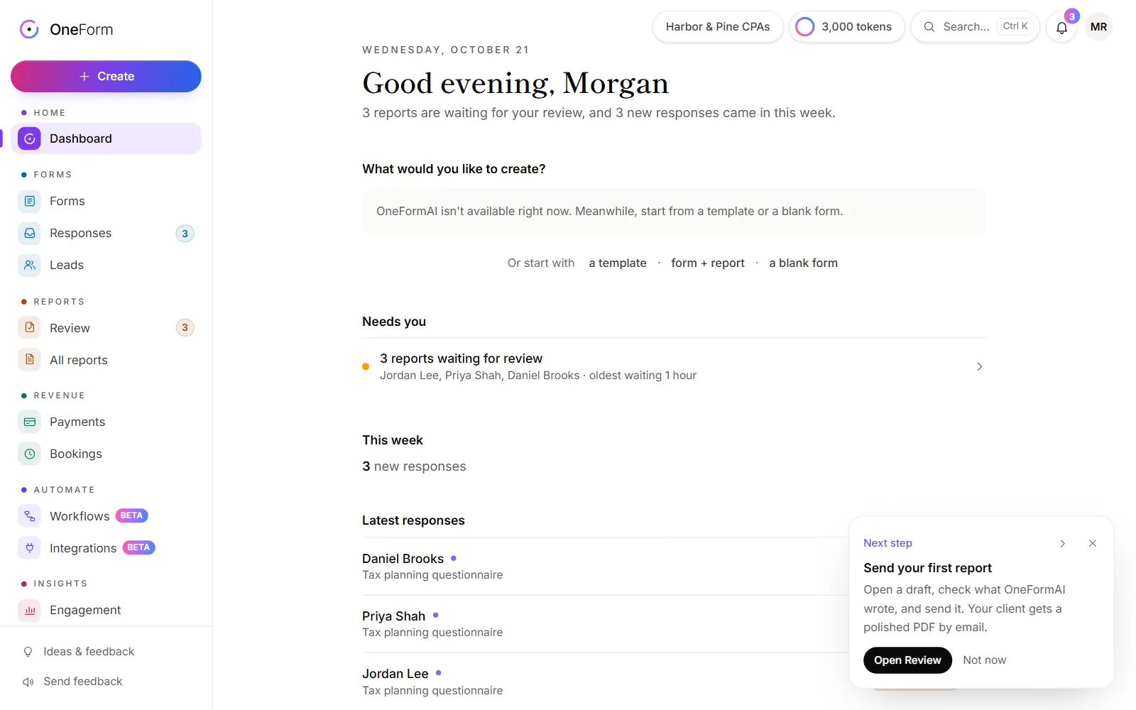Click the Ideas & feedback lightbulb icon
The image size is (1136, 710).
(x=28, y=652)
